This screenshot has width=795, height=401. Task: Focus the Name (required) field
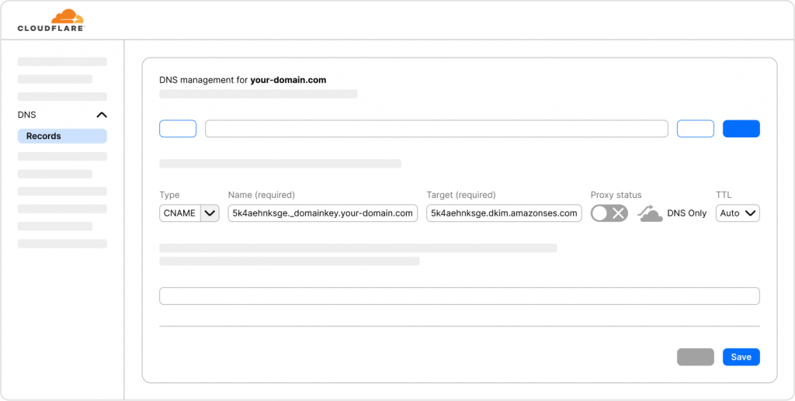[x=322, y=213]
